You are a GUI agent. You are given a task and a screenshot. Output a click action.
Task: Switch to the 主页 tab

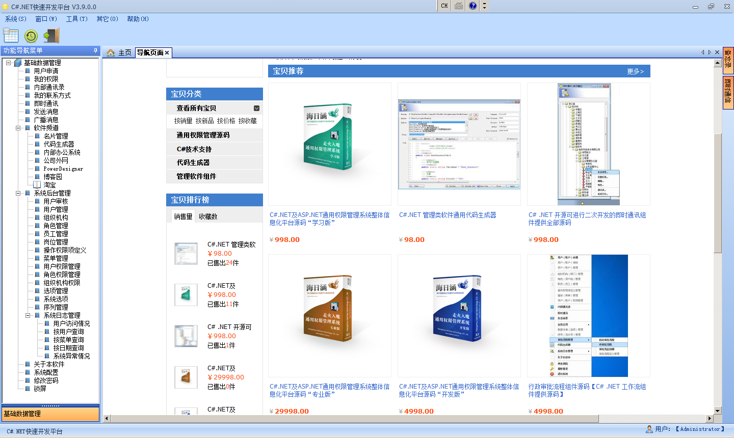pyautogui.click(x=125, y=52)
